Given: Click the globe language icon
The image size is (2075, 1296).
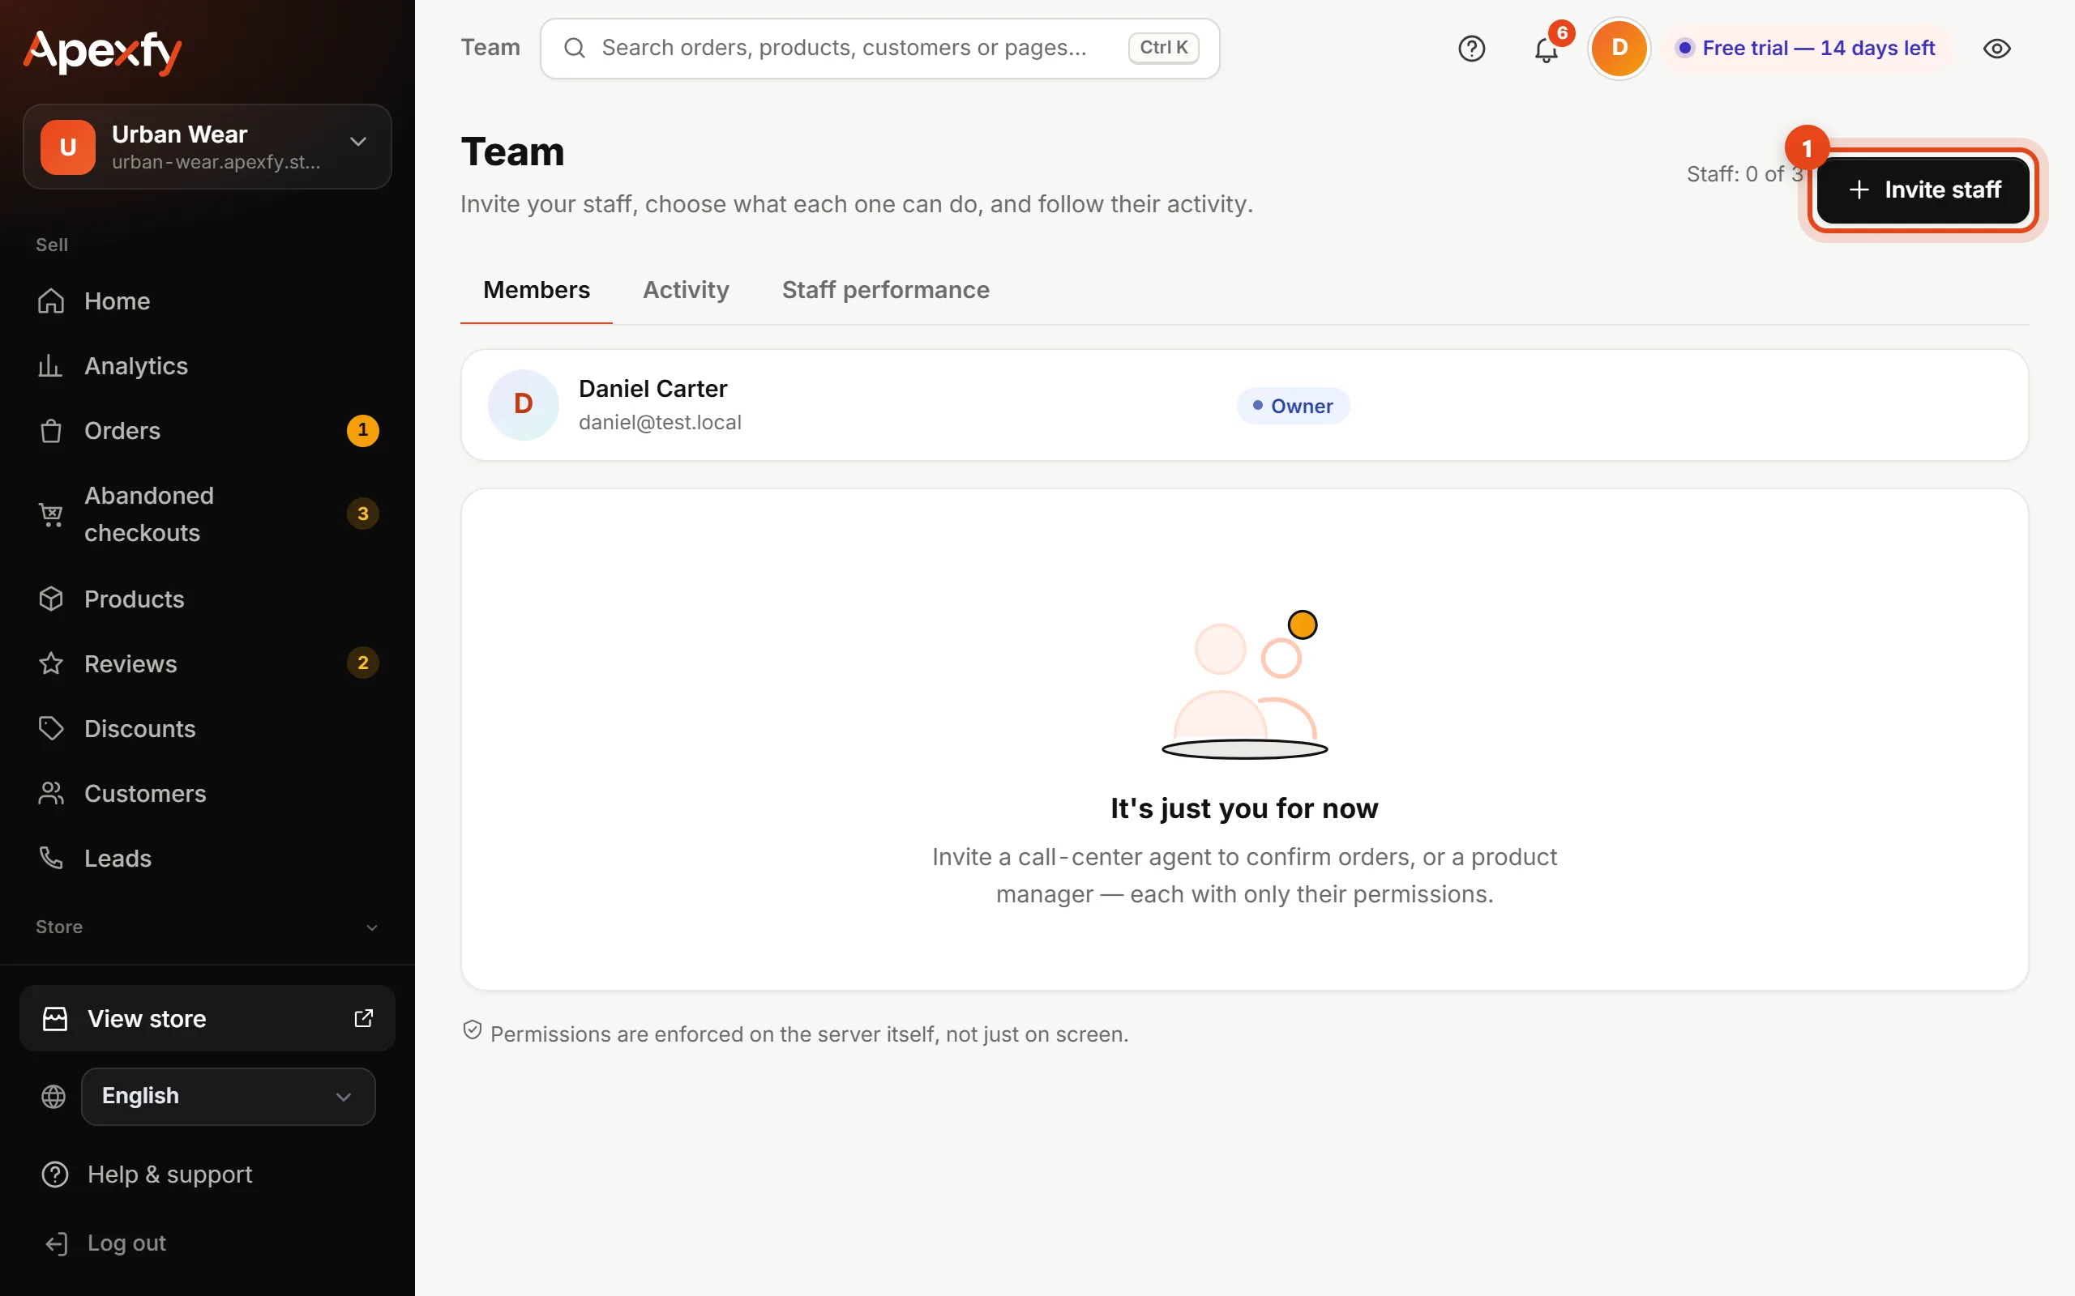Looking at the screenshot, I should (53, 1096).
